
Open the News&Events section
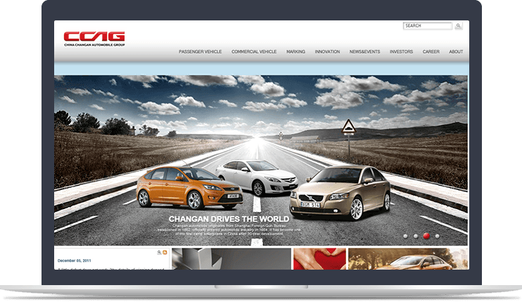(x=364, y=51)
